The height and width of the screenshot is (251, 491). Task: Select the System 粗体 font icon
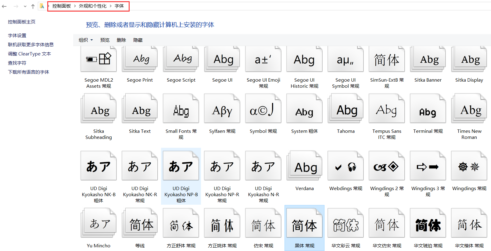[304, 108]
